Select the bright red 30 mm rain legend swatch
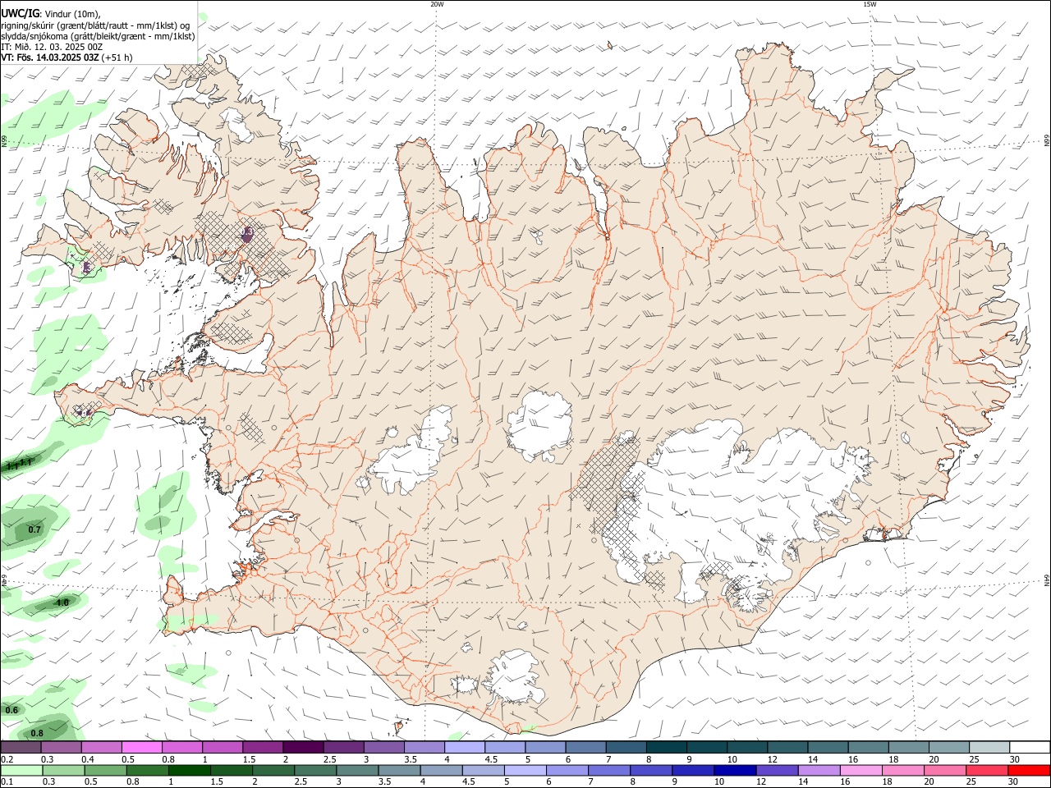This screenshot has width=1051, height=788. [1028, 770]
